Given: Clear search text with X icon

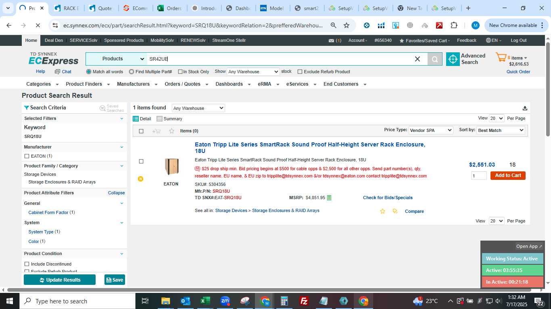Looking at the screenshot, I should [x=417, y=59].
